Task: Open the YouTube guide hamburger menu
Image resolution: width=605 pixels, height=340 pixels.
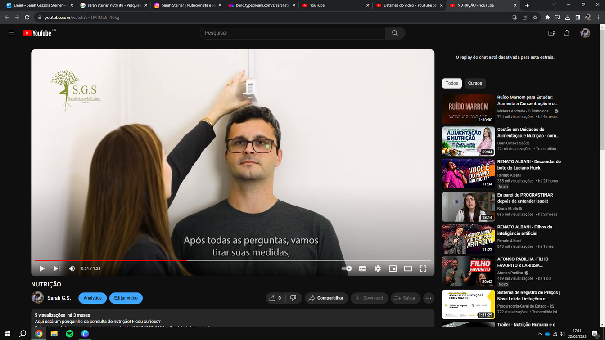Action: (11, 33)
